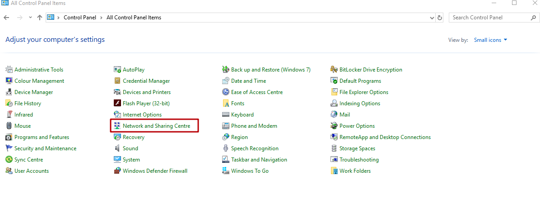The image size is (540, 211).
Task: Open the Infrared icon
Action: point(9,115)
